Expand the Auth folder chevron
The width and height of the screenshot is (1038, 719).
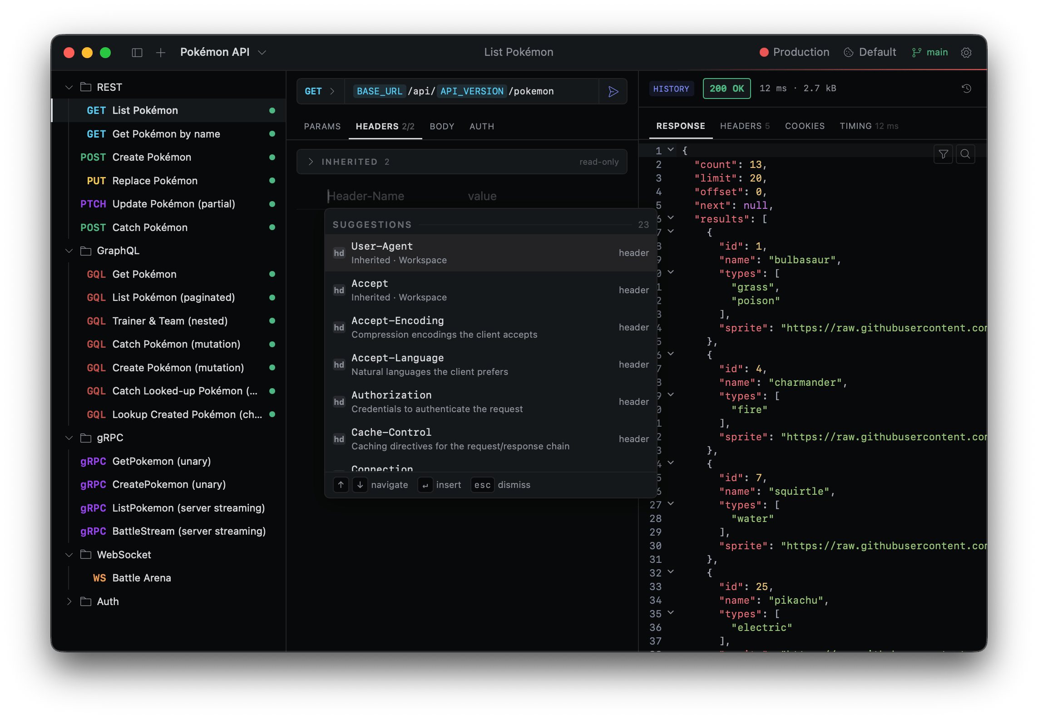pyautogui.click(x=69, y=601)
